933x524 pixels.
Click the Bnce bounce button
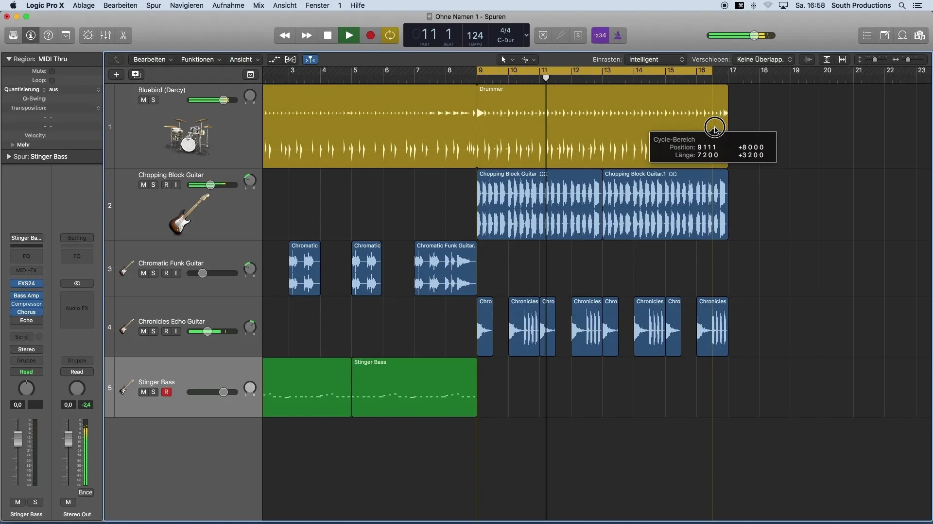pos(86,492)
